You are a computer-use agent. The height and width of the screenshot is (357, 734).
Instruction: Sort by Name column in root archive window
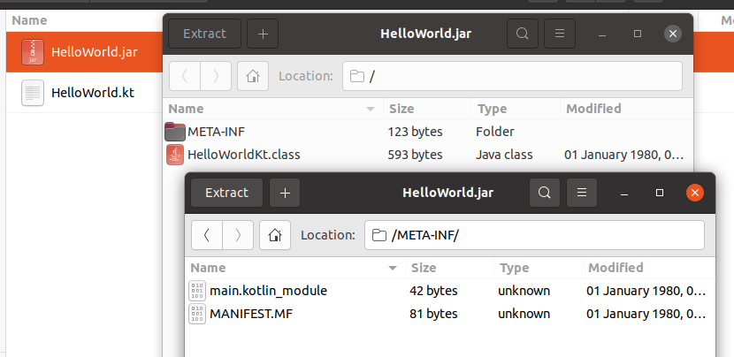(x=273, y=109)
